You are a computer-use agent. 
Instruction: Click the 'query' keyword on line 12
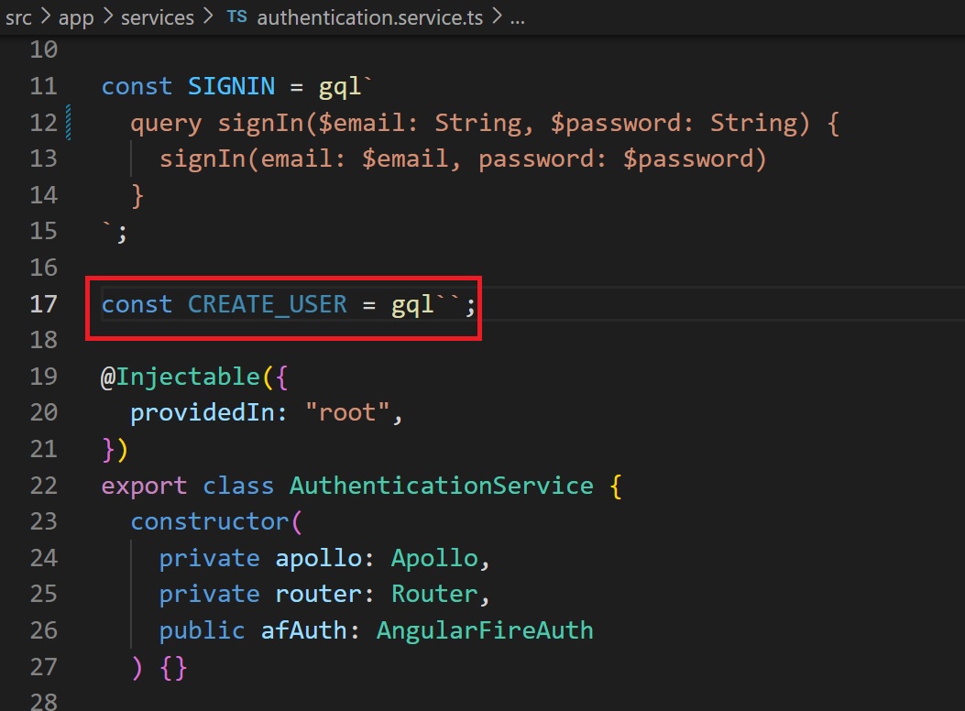(x=166, y=124)
